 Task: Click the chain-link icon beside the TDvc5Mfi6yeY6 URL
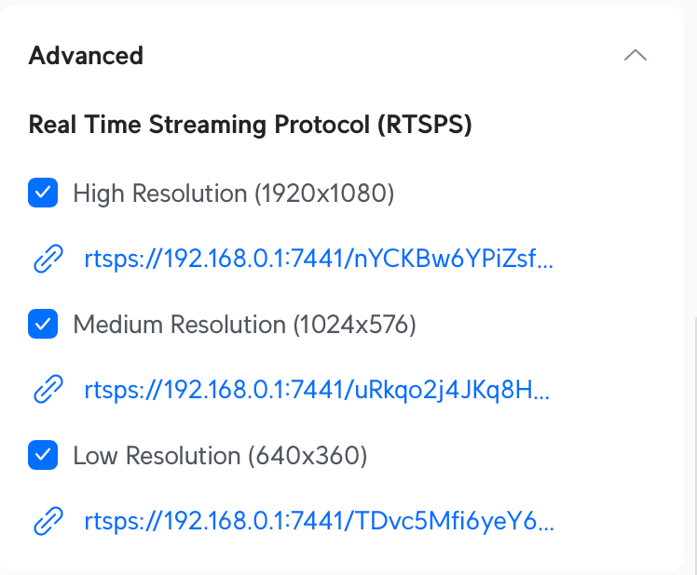[48, 520]
